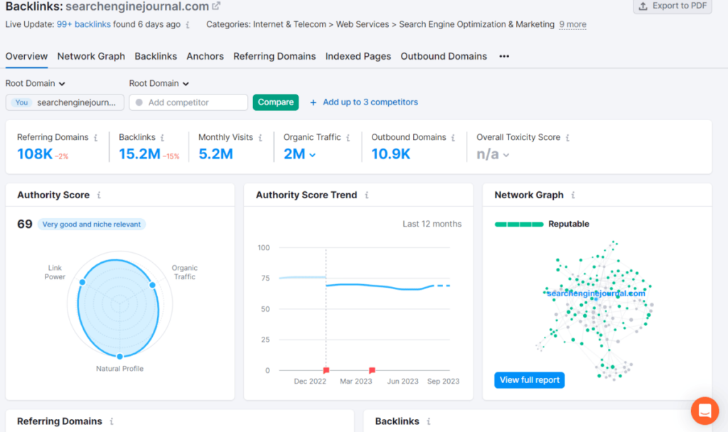
Task: Select the Natural Profile point on radar chart
Action: tap(119, 357)
